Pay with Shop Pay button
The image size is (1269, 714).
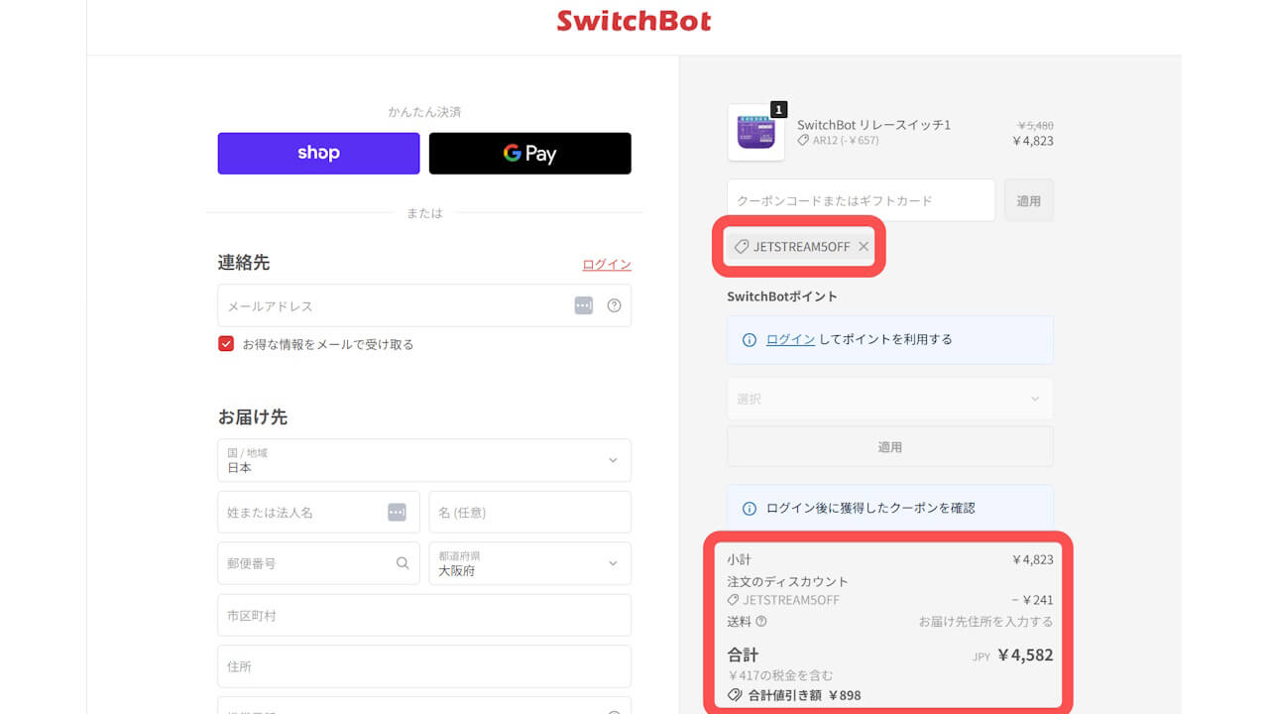[x=318, y=154]
